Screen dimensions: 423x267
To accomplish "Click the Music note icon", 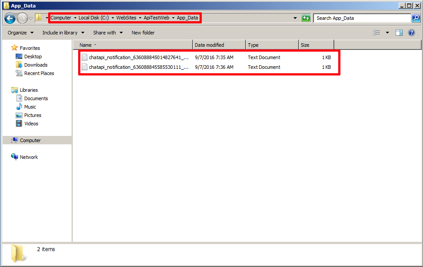I will click(19, 106).
